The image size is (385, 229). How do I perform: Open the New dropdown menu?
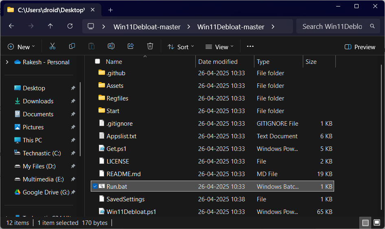pos(21,47)
